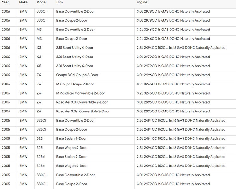Click 'M Coupe Coupe 2-Door' trim
The height and width of the screenshot is (189, 236).
pos(75,84)
